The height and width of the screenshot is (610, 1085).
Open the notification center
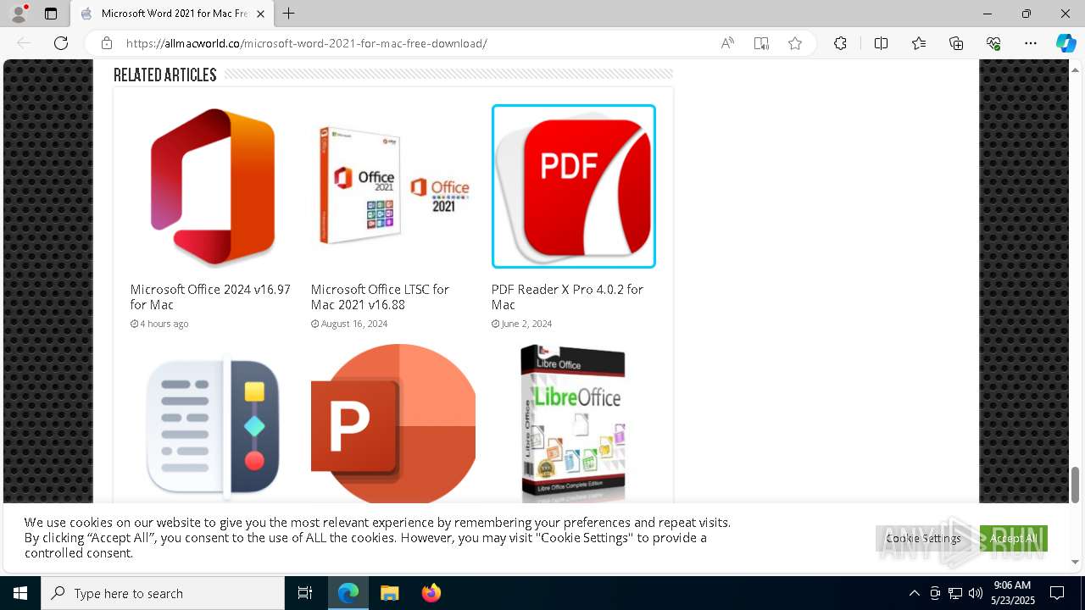coord(1057,593)
